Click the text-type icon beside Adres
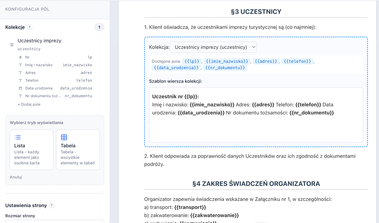This screenshot has height=223, width=379. click(x=21, y=73)
